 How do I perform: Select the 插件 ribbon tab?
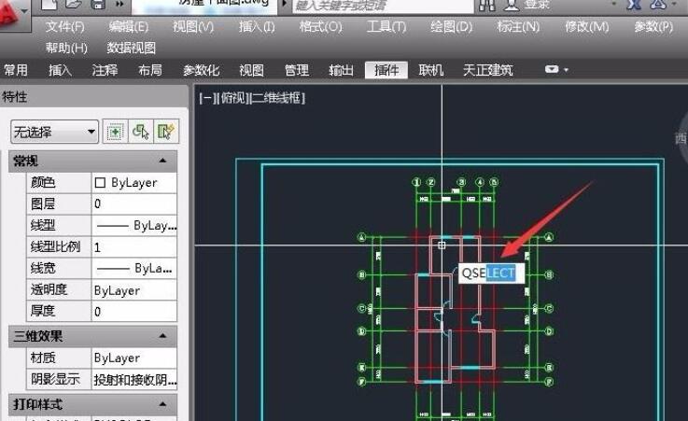pos(386,70)
